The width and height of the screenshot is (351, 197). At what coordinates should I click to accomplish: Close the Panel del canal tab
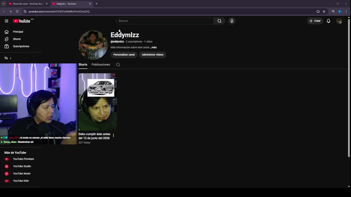point(47,4)
